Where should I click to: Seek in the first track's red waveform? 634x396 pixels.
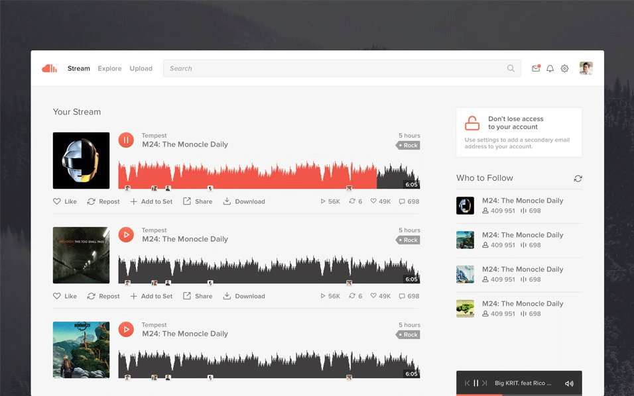(x=247, y=175)
